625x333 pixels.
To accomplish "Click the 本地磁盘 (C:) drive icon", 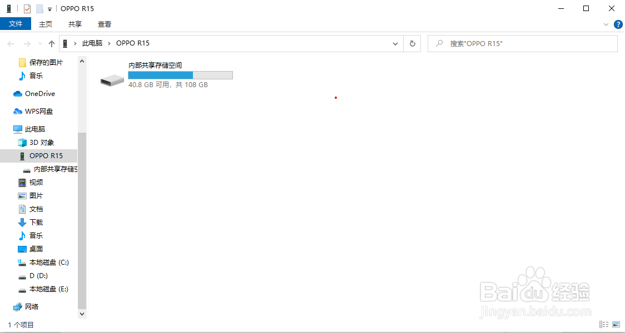I will click(22, 263).
